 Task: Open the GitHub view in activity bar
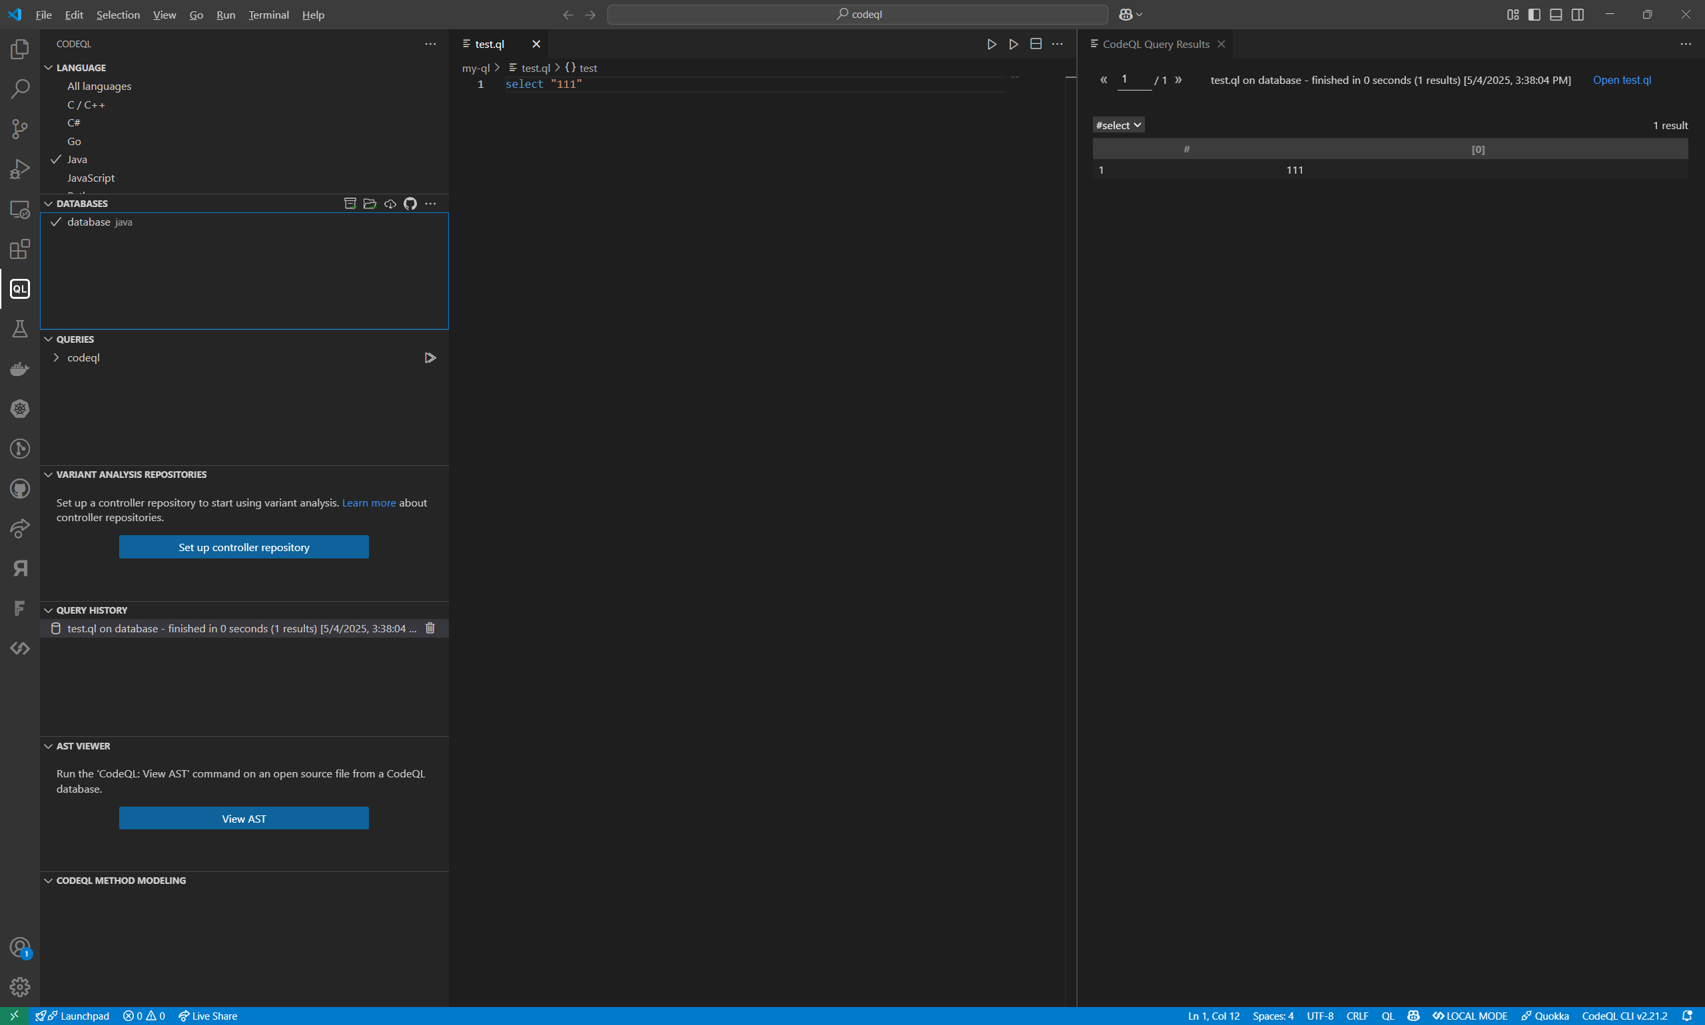[x=20, y=489]
